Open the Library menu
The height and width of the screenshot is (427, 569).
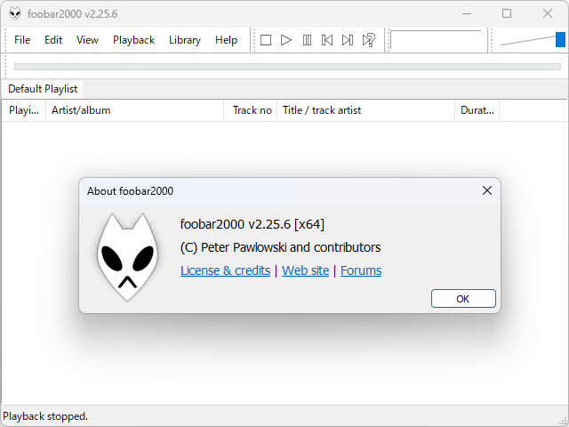click(185, 40)
